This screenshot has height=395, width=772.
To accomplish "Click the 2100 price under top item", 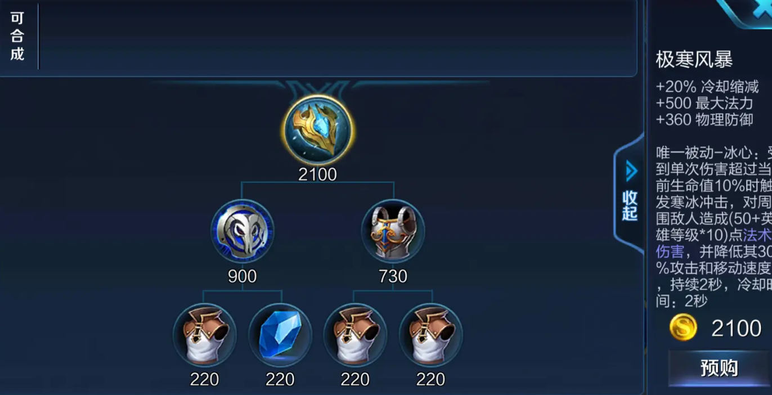I will point(318,174).
